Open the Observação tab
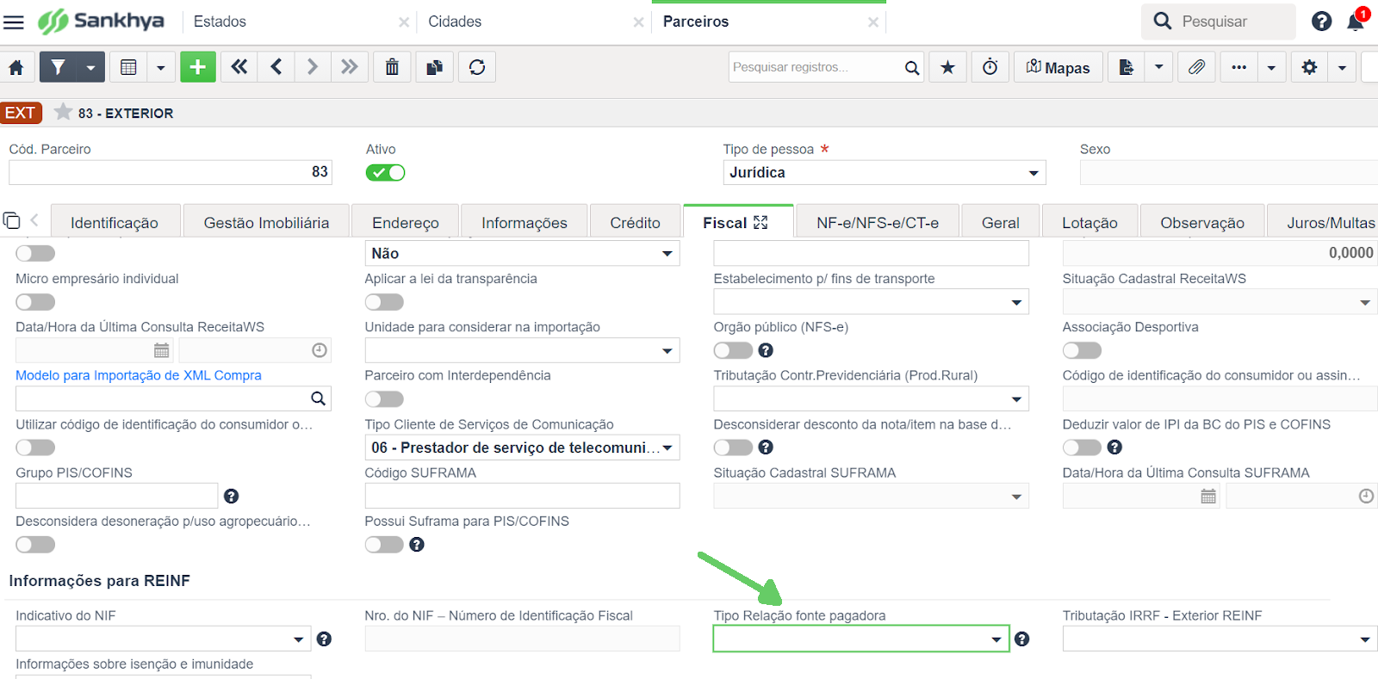The image size is (1378, 679). (1202, 223)
